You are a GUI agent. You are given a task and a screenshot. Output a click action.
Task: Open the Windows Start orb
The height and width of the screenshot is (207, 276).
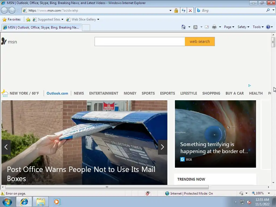[x=7, y=202]
